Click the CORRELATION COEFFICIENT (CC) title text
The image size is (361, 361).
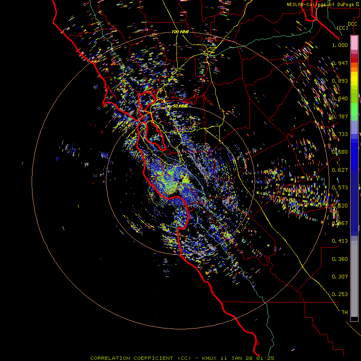click(x=141, y=358)
